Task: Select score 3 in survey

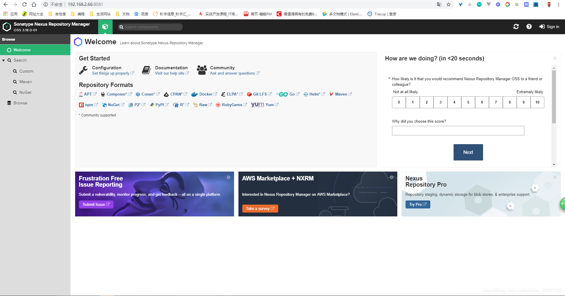Action: 440,102
